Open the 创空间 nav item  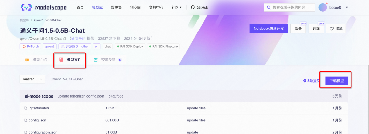(x=135, y=8)
